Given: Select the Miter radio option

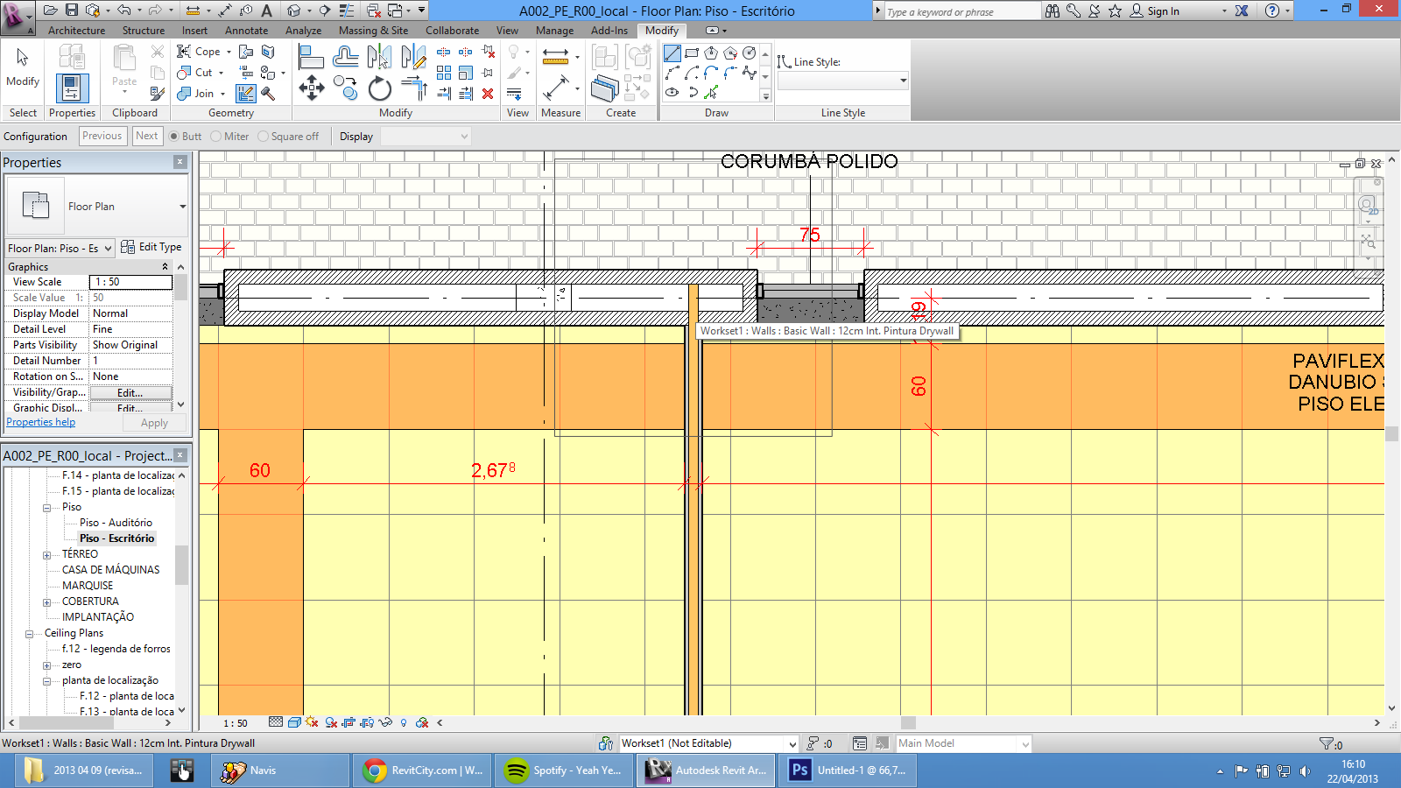Looking at the screenshot, I should [216, 137].
